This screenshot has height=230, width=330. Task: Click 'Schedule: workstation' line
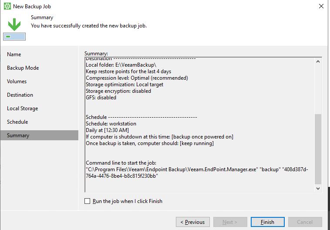click(111, 124)
